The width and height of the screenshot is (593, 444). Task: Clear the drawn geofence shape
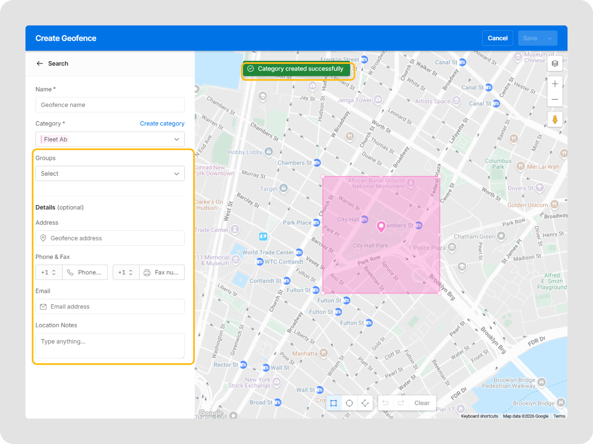[x=422, y=403]
